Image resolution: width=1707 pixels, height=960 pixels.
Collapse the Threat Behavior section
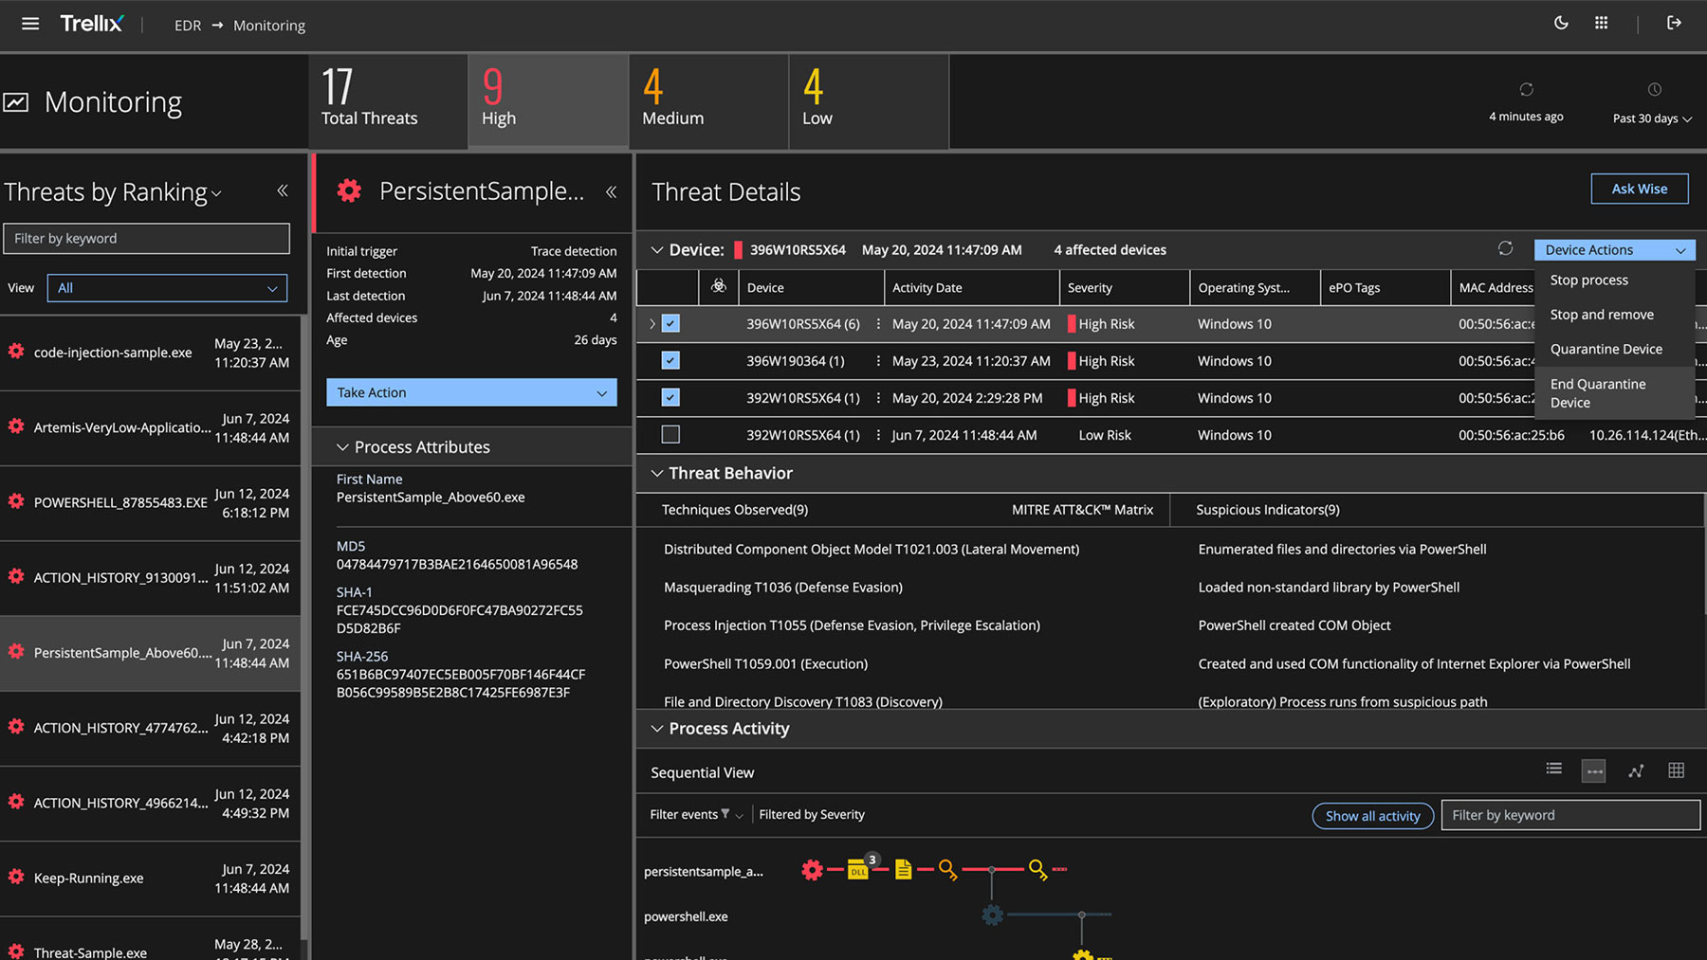656,473
